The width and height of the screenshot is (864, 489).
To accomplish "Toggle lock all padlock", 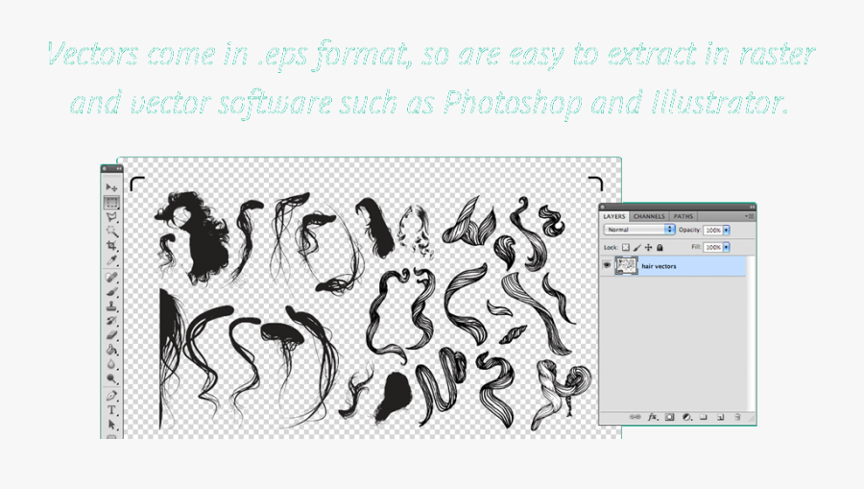I will [x=660, y=248].
